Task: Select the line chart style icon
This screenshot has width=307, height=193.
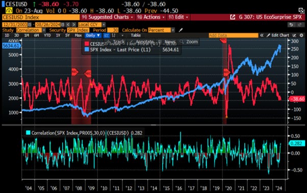Action: pyautogui.click(x=107, y=36)
